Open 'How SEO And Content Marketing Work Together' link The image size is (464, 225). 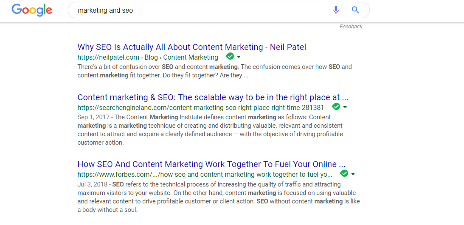(x=211, y=164)
